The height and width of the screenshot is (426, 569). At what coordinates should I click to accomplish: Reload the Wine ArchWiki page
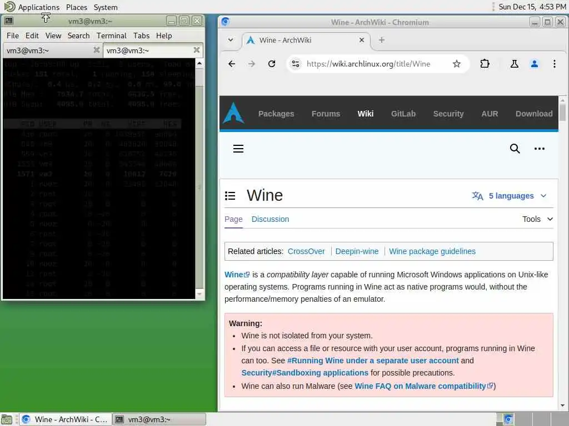(x=271, y=64)
